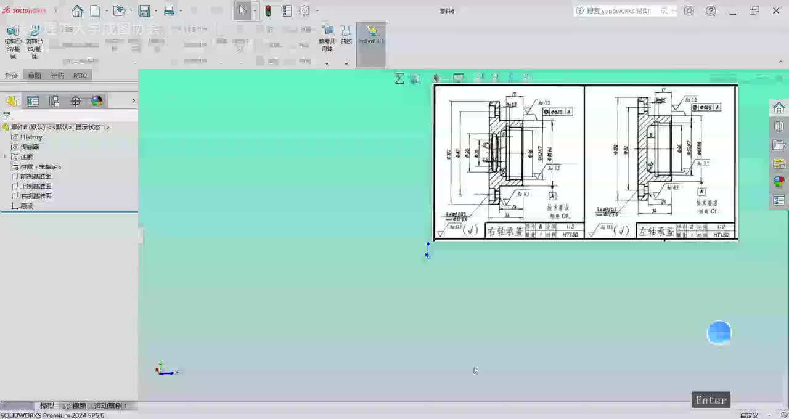Switch to PropertyManager tab
Screen dimensions: 789x419
33,101
